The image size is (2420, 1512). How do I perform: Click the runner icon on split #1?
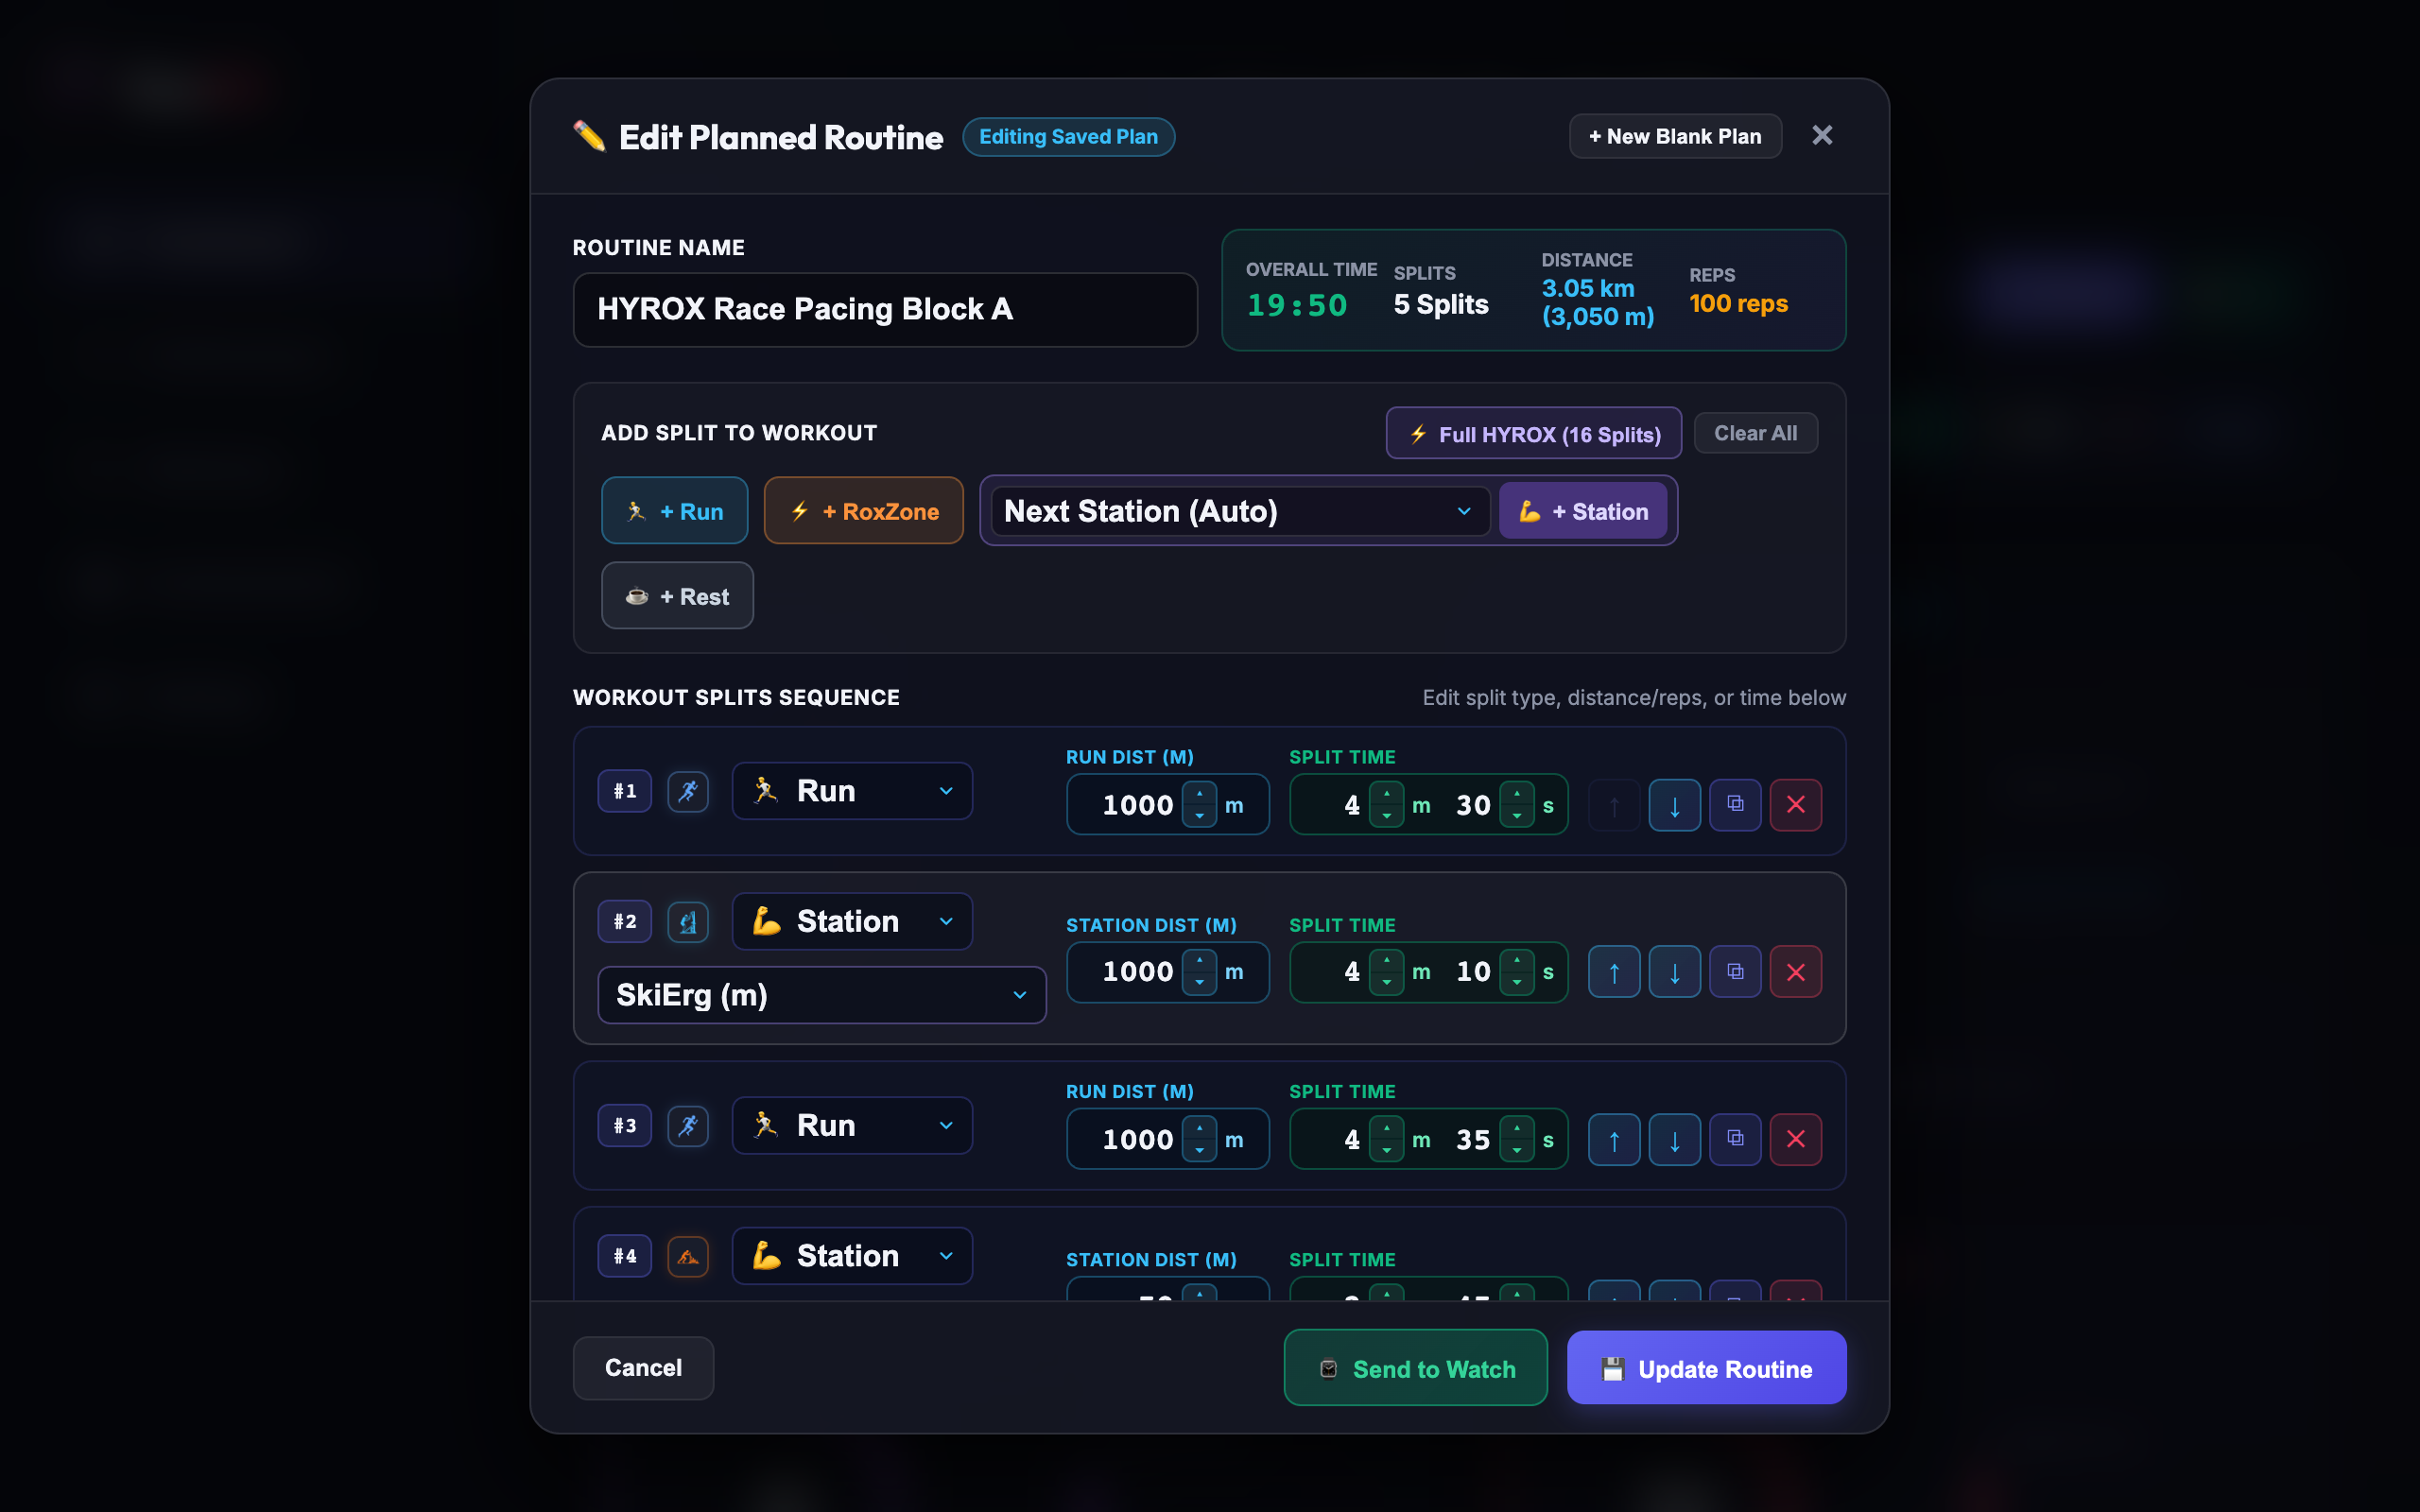click(688, 791)
